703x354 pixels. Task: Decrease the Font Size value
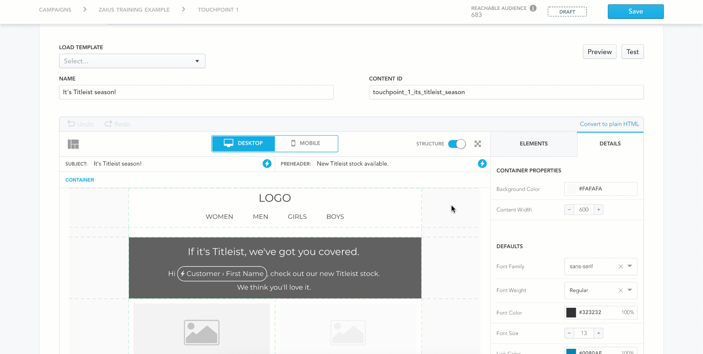coord(569,333)
